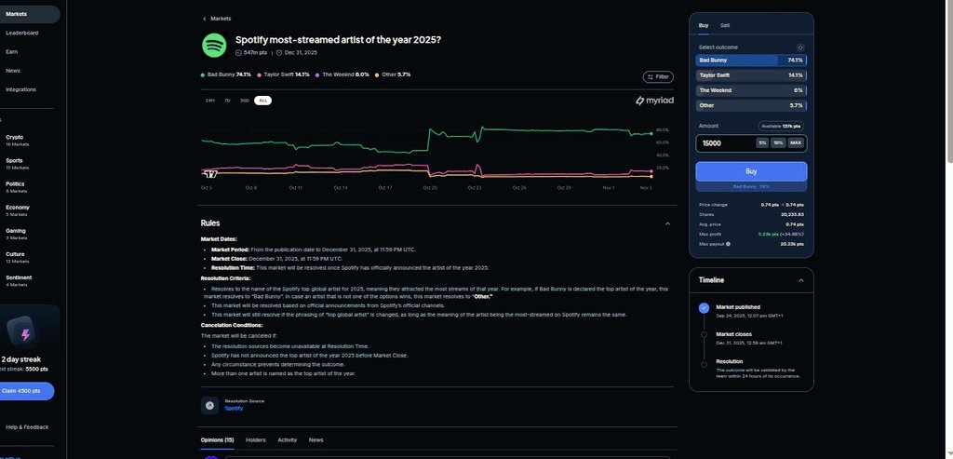The width and height of the screenshot is (953, 459).
Task: Toggle Bad Bunny series in chart legend
Action: point(226,74)
